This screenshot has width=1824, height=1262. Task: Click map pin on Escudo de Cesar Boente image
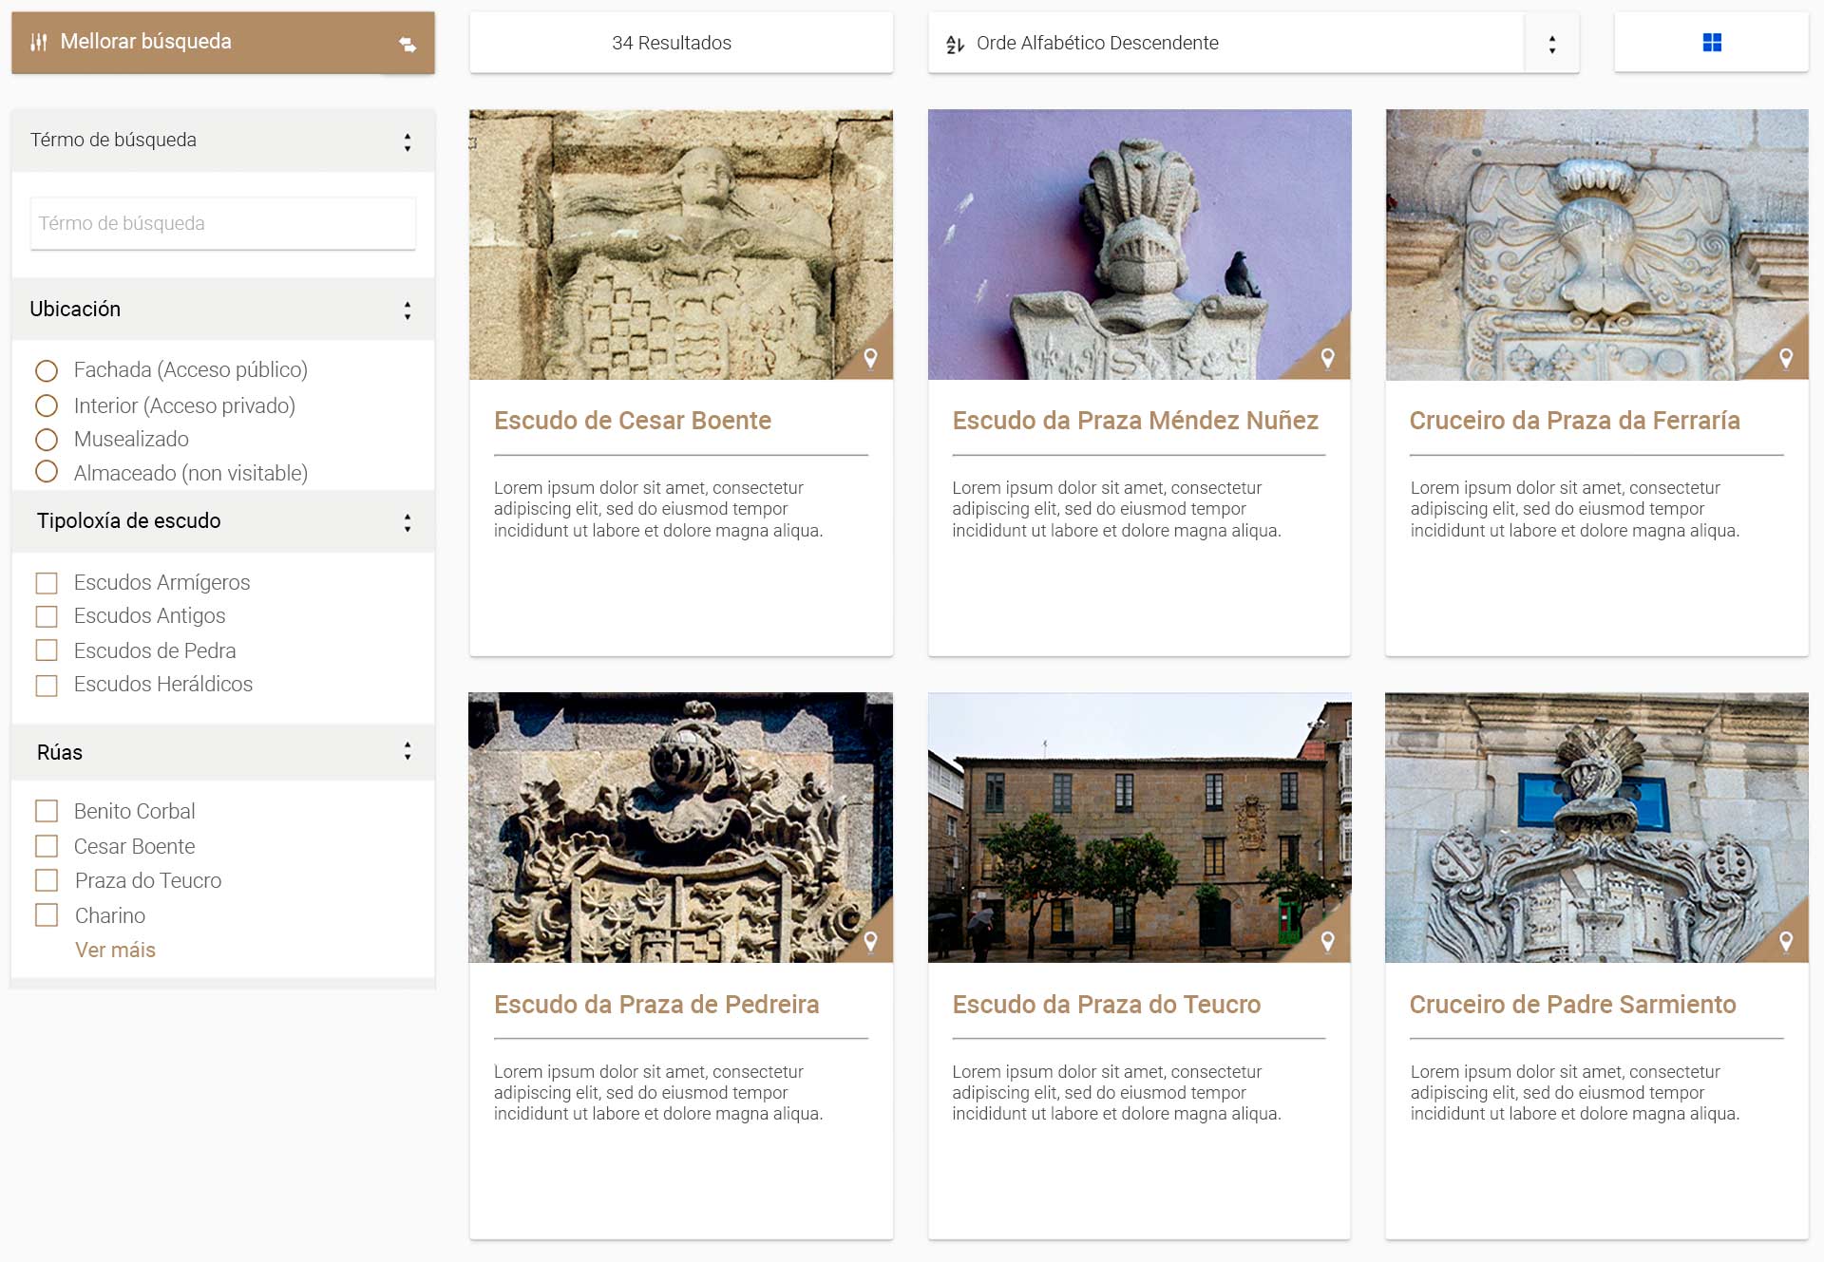pos(870,358)
